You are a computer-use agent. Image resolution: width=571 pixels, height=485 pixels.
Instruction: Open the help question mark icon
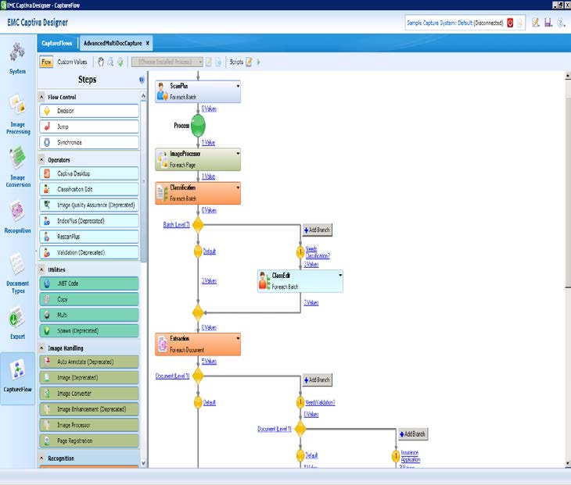tap(561, 23)
